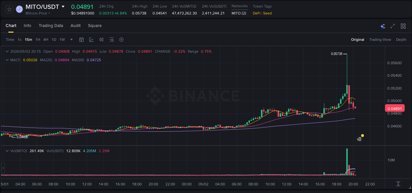The image size is (412, 193).
Task: Select the 1H interval
Action: point(38,40)
